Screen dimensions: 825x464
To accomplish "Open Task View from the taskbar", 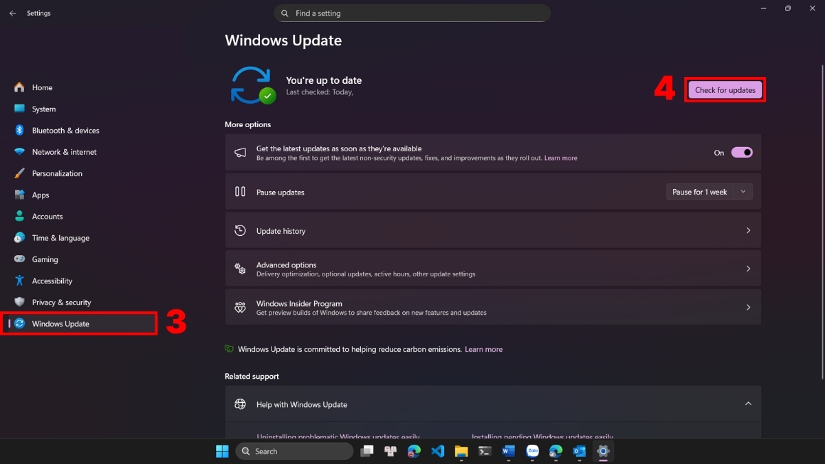I will (x=367, y=451).
